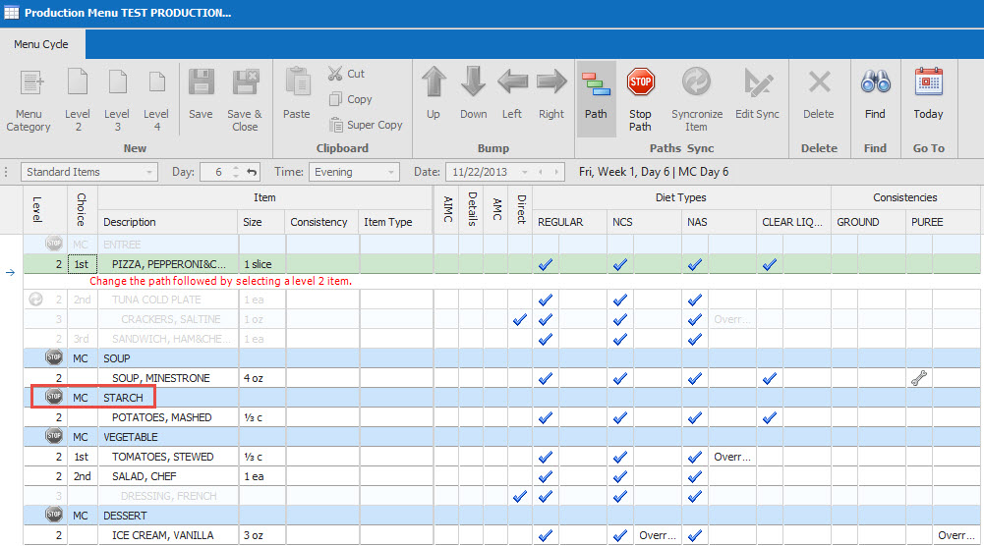
Task: Toggle REGULAR checkmark for SOUP, MINESTRONE
Action: point(546,378)
